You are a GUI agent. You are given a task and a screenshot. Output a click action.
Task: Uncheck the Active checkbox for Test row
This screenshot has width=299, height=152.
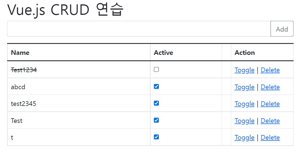(156, 120)
